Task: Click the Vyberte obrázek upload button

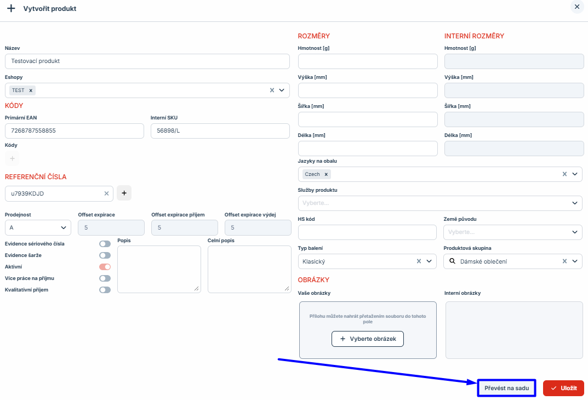Action: coord(367,339)
